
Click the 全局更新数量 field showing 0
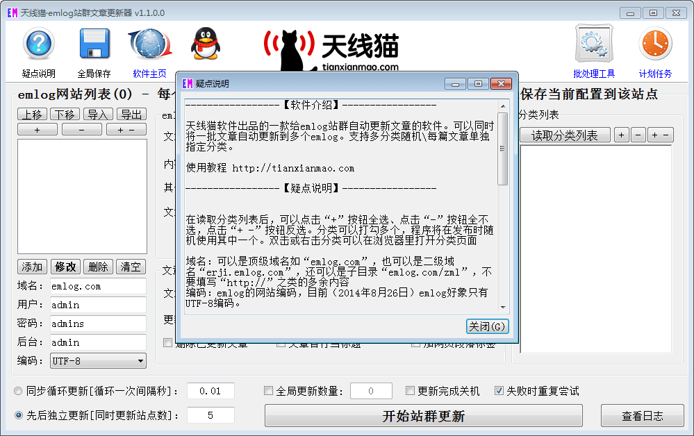[371, 391]
